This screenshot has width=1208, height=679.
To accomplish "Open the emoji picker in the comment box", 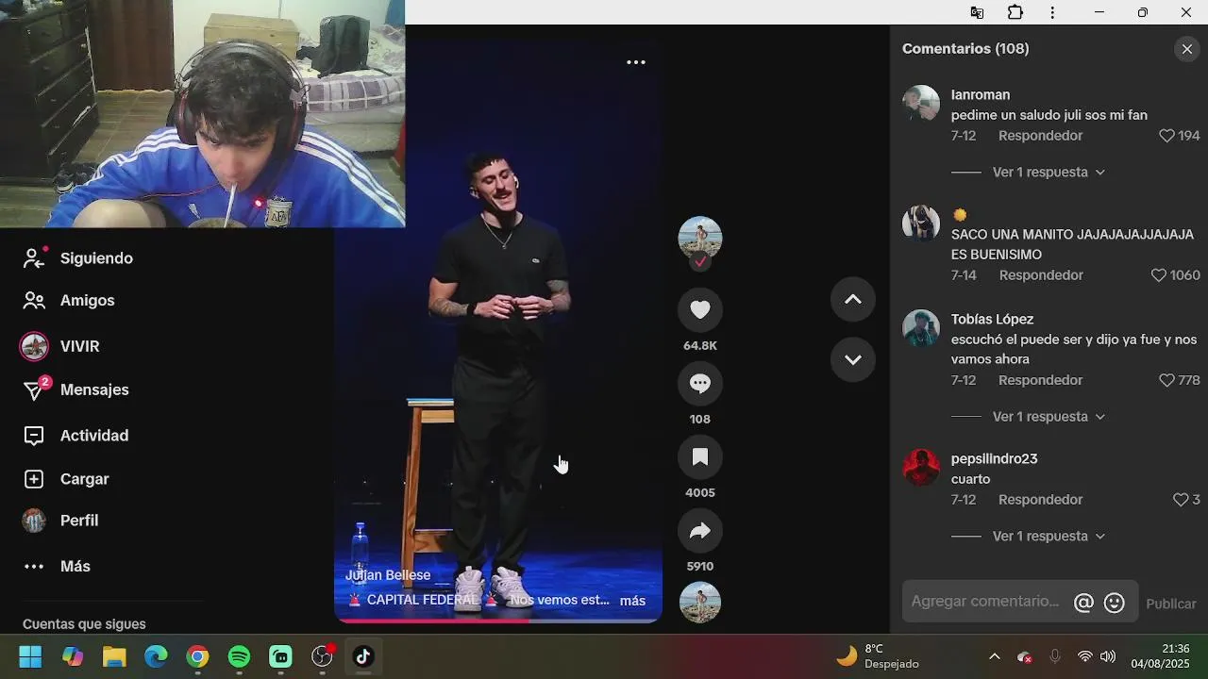I will pyautogui.click(x=1115, y=603).
